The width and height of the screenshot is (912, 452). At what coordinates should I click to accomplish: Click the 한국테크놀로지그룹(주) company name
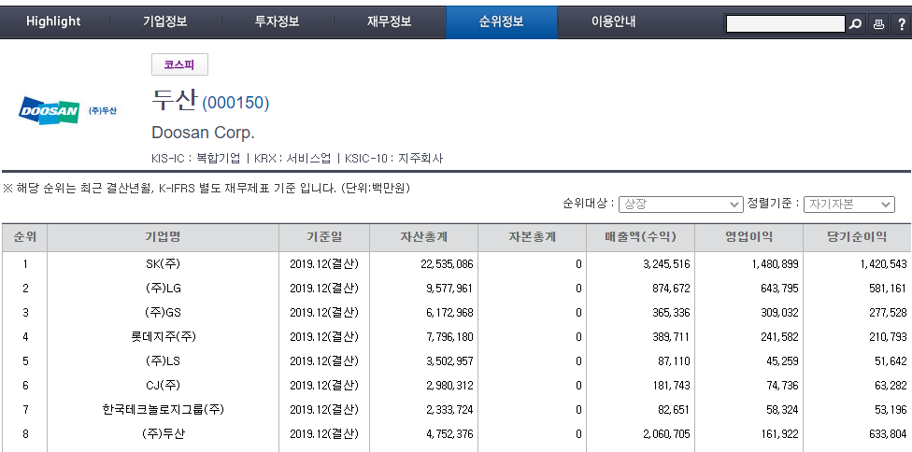coord(163,410)
